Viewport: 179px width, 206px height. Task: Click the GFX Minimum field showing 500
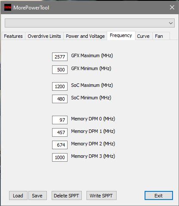click(60, 70)
